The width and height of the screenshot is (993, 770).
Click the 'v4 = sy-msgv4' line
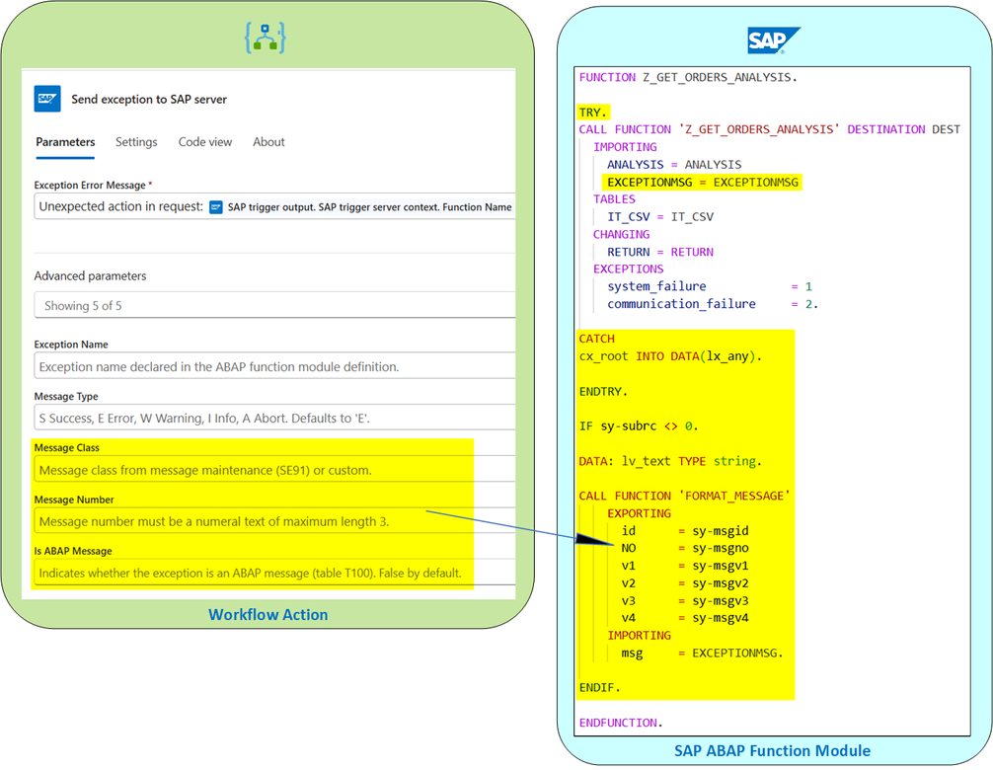point(685,618)
